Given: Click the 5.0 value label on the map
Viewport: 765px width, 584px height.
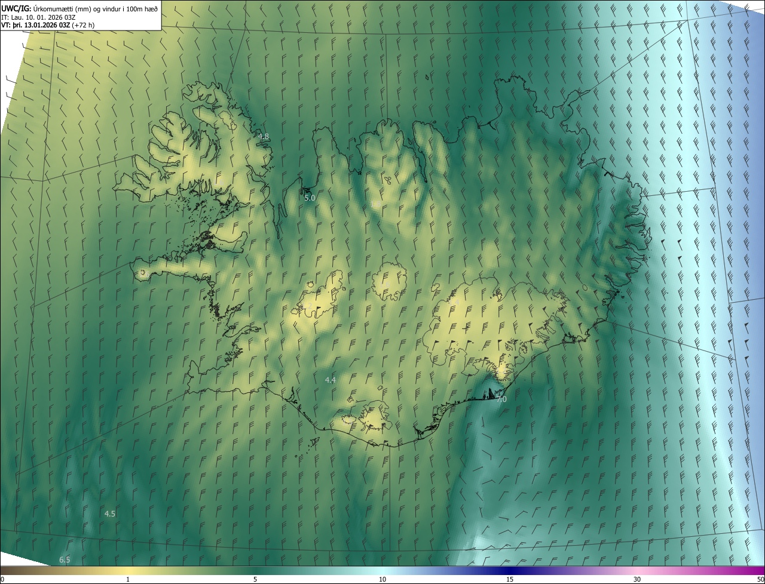Looking at the screenshot, I should (x=310, y=198).
